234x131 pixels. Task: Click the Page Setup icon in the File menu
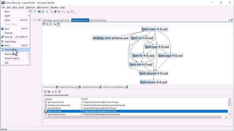pyautogui.click(x=2, y=41)
